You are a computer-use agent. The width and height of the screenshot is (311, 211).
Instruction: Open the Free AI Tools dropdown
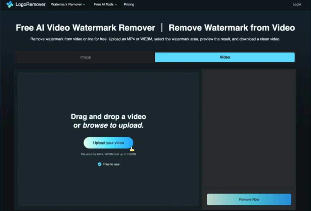click(105, 4)
